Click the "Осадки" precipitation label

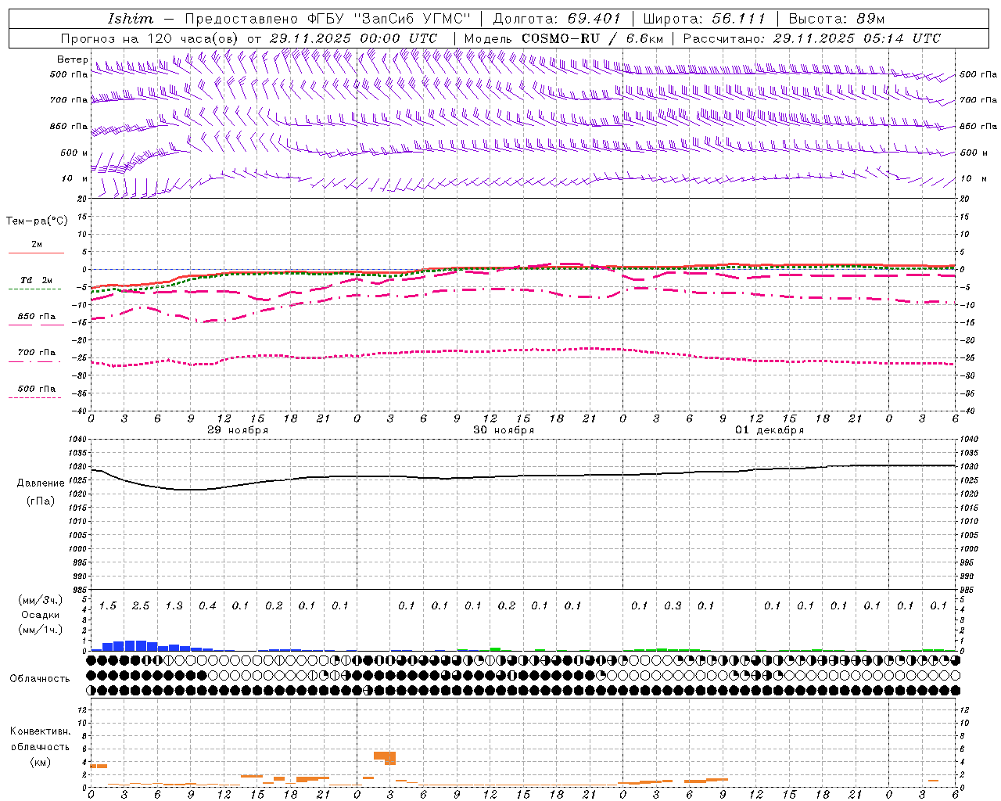[40, 615]
